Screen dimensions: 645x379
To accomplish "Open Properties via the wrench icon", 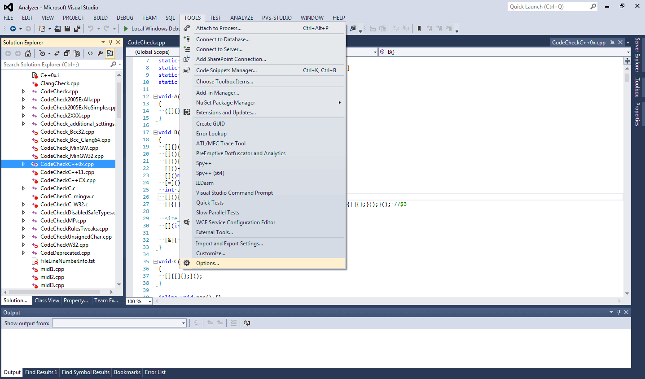I will pyautogui.click(x=100, y=53).
